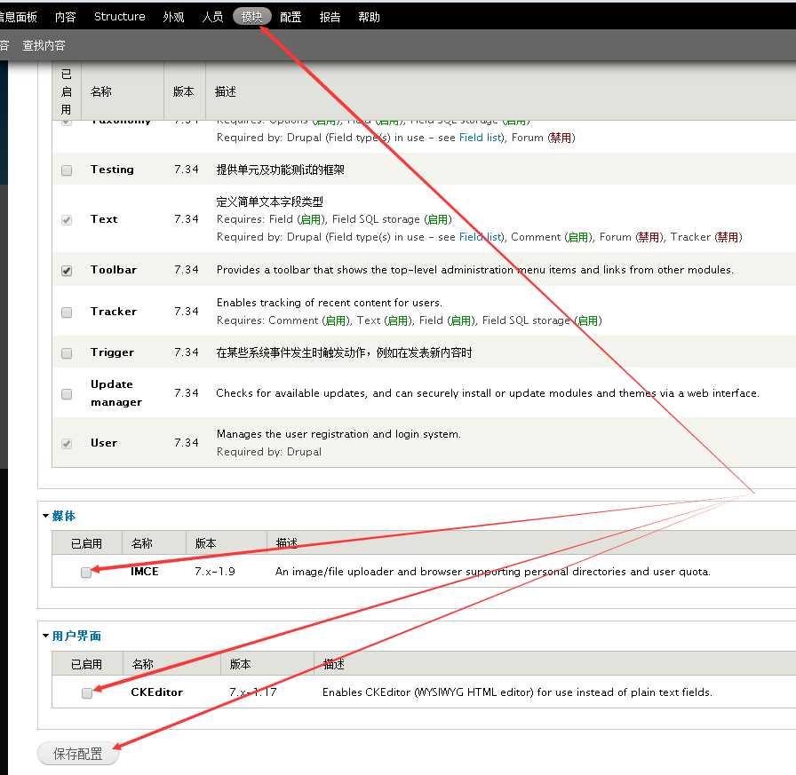This screenshot has width=796, height=775.
Task: Click the 版本 column header in 用户界面 table
Action: click(x=241, y=664)
